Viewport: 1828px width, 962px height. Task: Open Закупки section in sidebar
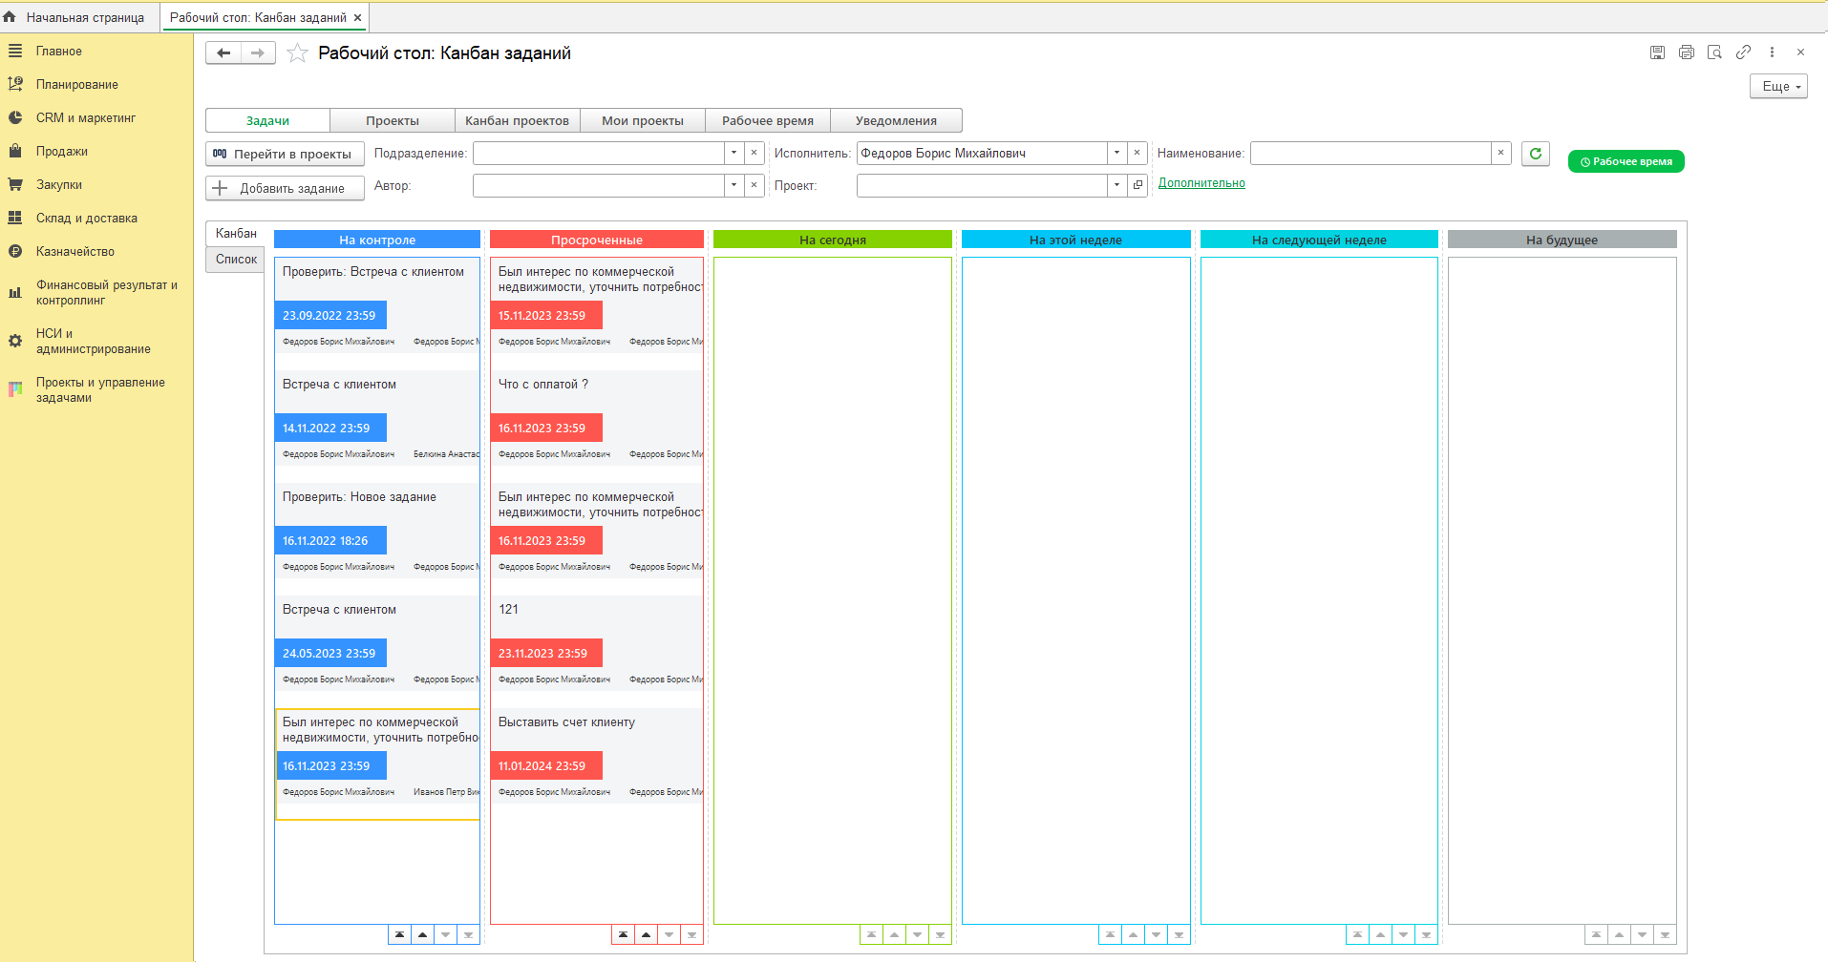coord(59,185)
